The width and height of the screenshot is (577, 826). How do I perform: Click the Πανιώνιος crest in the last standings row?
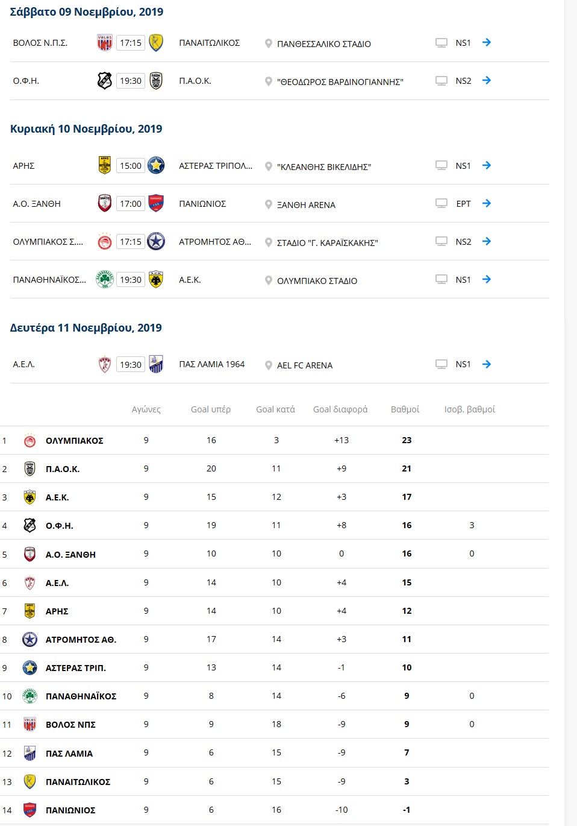[x=30, y=810]
